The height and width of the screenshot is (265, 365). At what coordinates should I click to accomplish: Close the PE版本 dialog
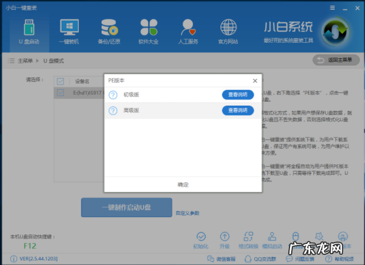(x=255, y=81)
